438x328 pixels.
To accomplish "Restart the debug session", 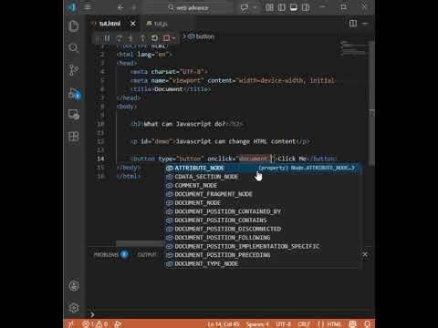I will point(154,38).
